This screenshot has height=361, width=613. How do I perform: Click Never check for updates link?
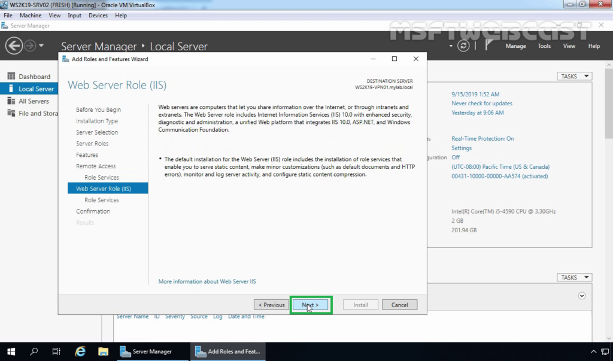[x=482, y=103]
